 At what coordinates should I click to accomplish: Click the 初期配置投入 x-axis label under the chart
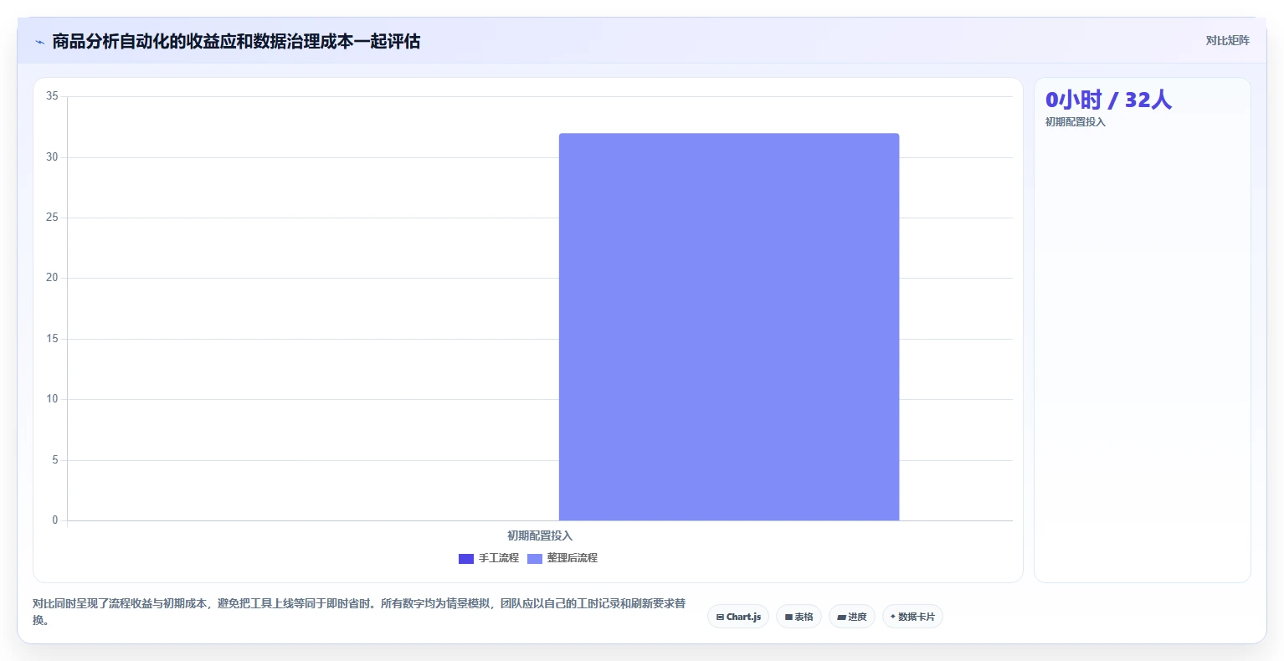tap(540, 535)
